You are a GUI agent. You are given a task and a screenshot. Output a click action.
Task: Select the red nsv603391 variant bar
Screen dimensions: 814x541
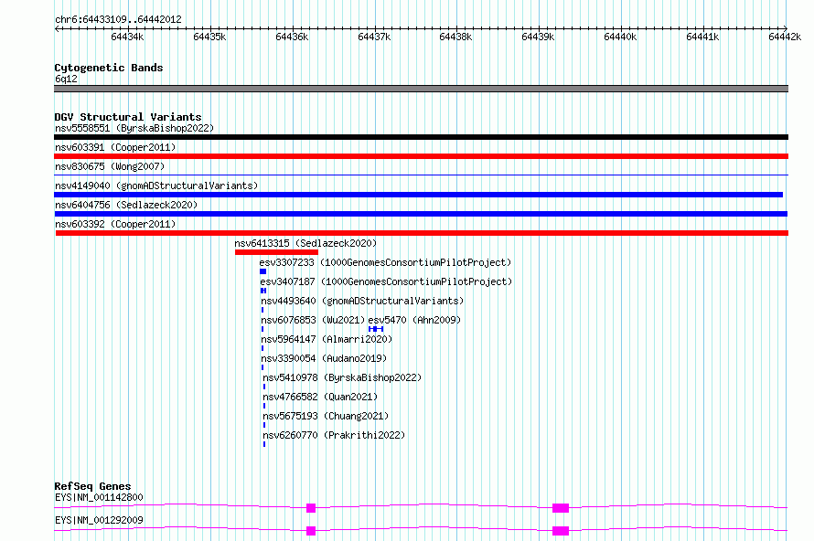click(x=421, y=156)
